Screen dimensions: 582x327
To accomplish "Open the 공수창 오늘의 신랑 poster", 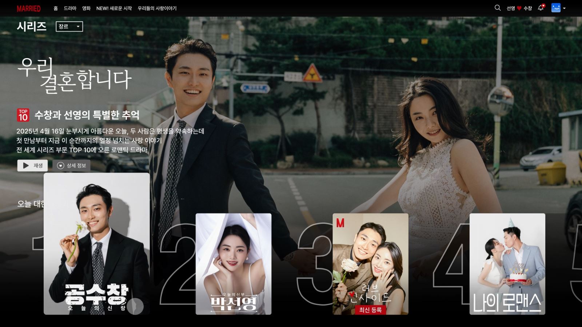I will [x=97, y=243].
